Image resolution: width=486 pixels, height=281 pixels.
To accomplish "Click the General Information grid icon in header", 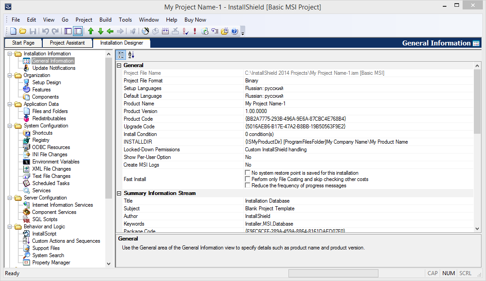I will pyautogui.click(x=476, y=43).
